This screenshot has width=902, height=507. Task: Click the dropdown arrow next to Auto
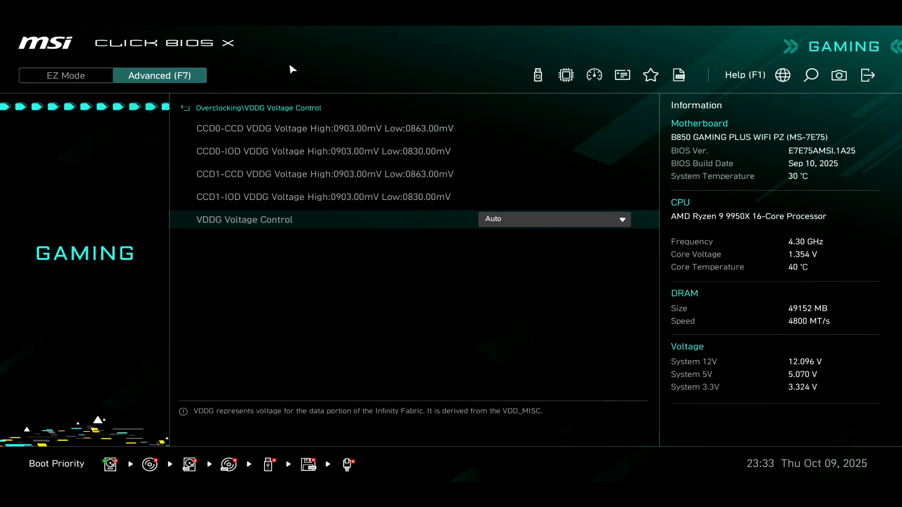[622, 220]
